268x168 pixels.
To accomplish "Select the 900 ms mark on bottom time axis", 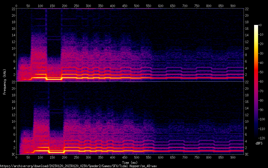I will tap(233, 158).
